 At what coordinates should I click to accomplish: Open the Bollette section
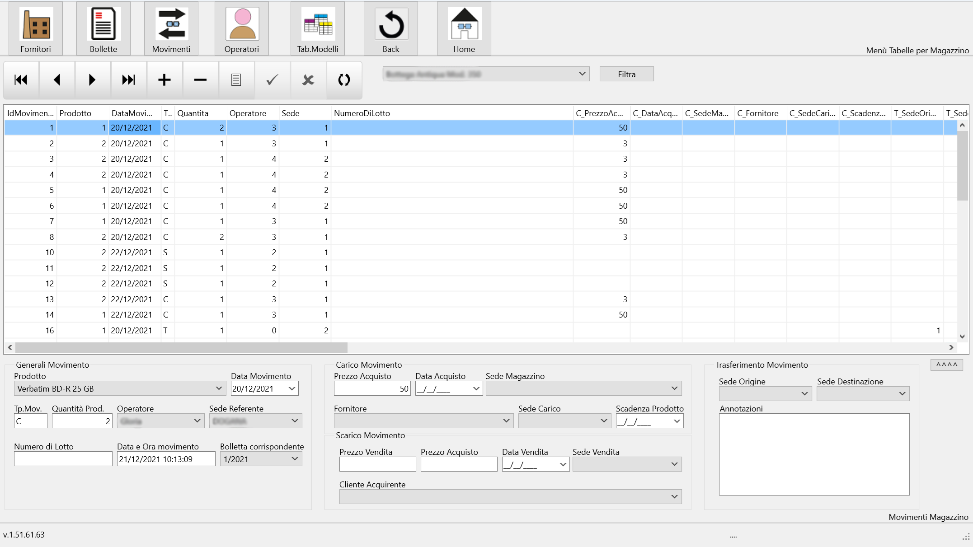[x=103, y=28]
